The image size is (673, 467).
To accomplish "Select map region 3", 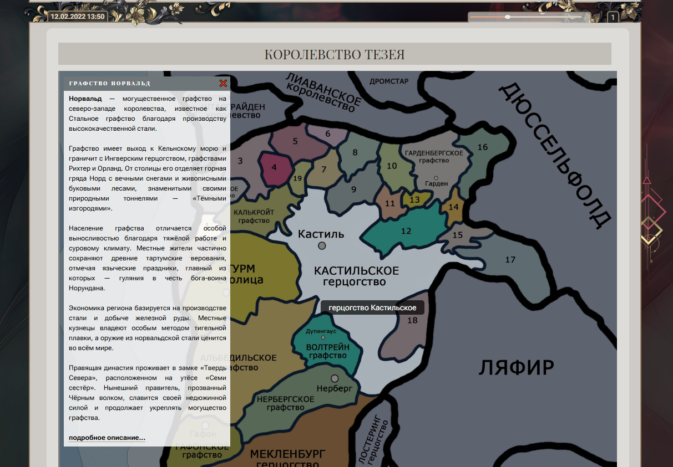I will (x=240, y=161).
